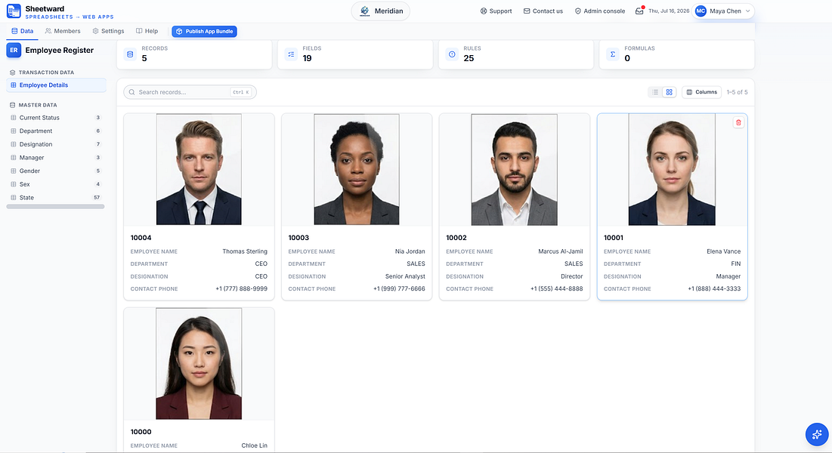Click the Sheetward logo icon
The image size is (832, 453).
14,11
